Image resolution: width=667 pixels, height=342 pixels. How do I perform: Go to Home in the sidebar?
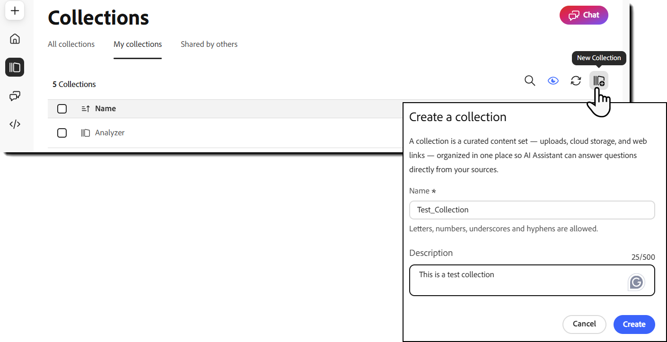(x=15, y=39)
